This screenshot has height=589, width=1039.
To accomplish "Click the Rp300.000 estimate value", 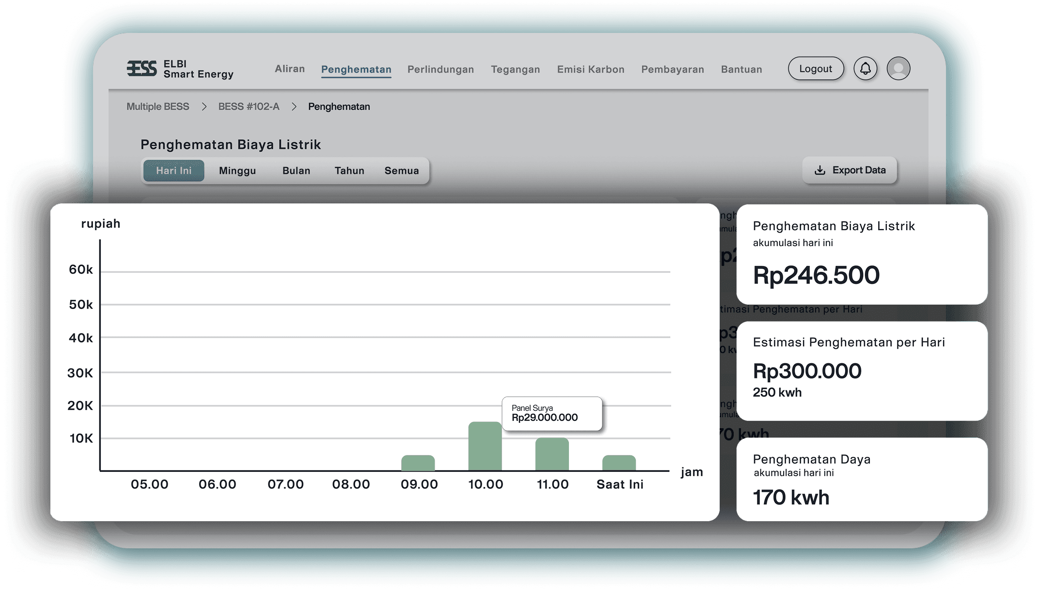I will point(807,371).
